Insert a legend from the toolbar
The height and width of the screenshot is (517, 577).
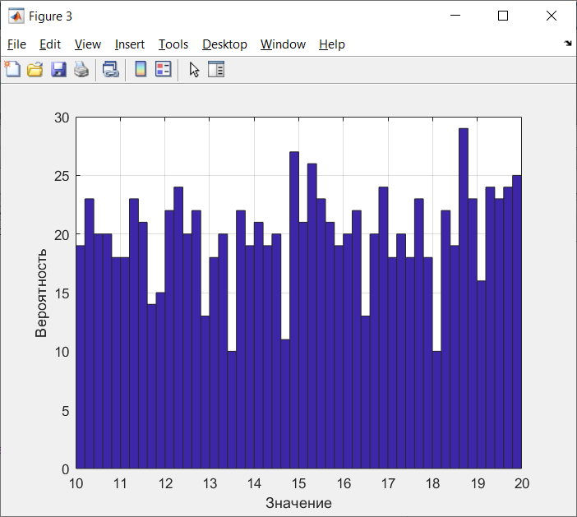164,69
